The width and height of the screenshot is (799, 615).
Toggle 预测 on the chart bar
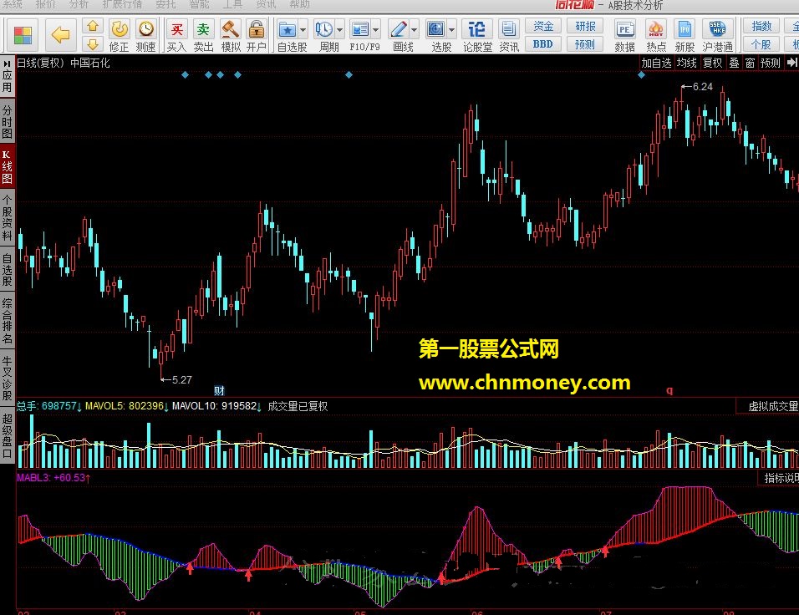click(770, 63)
